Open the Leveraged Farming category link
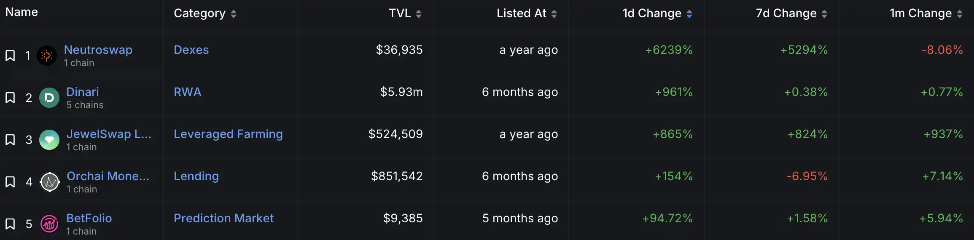Viewport: 974px width, 240px height. coord(228,134)
